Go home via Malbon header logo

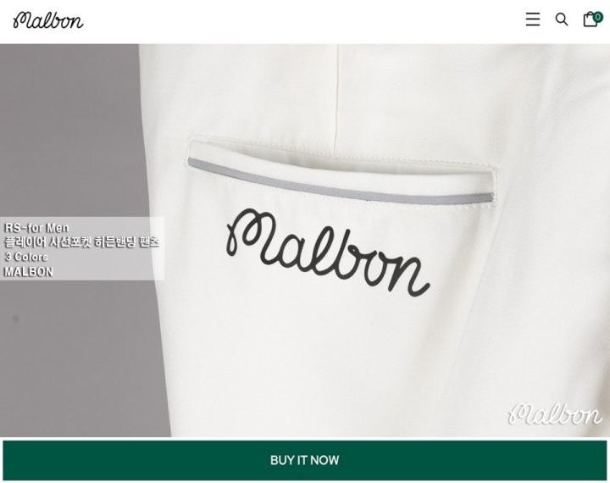click(x=48, y=19)
